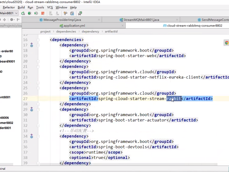The height and width of the screenshot is (172, 229).
Task: Select project tree item ending 'order80'
Action: 6,51
